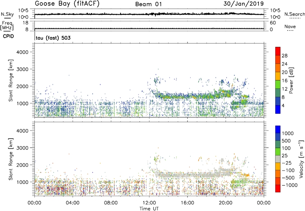Click the date 30/Jan/2019
This screenshot has height=211, width=305.
tap(244, 4)
